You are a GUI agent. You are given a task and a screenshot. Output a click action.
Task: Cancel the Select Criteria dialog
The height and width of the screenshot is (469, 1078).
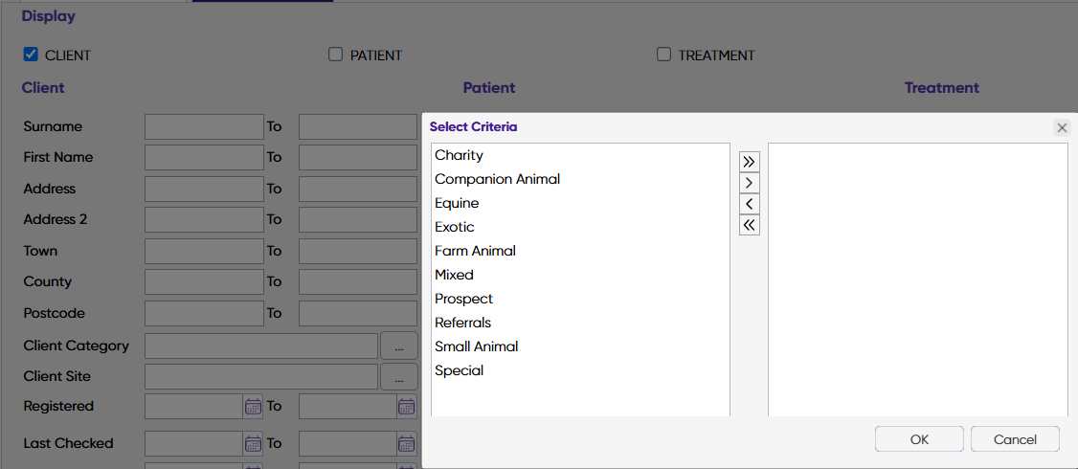point(1015,439)
